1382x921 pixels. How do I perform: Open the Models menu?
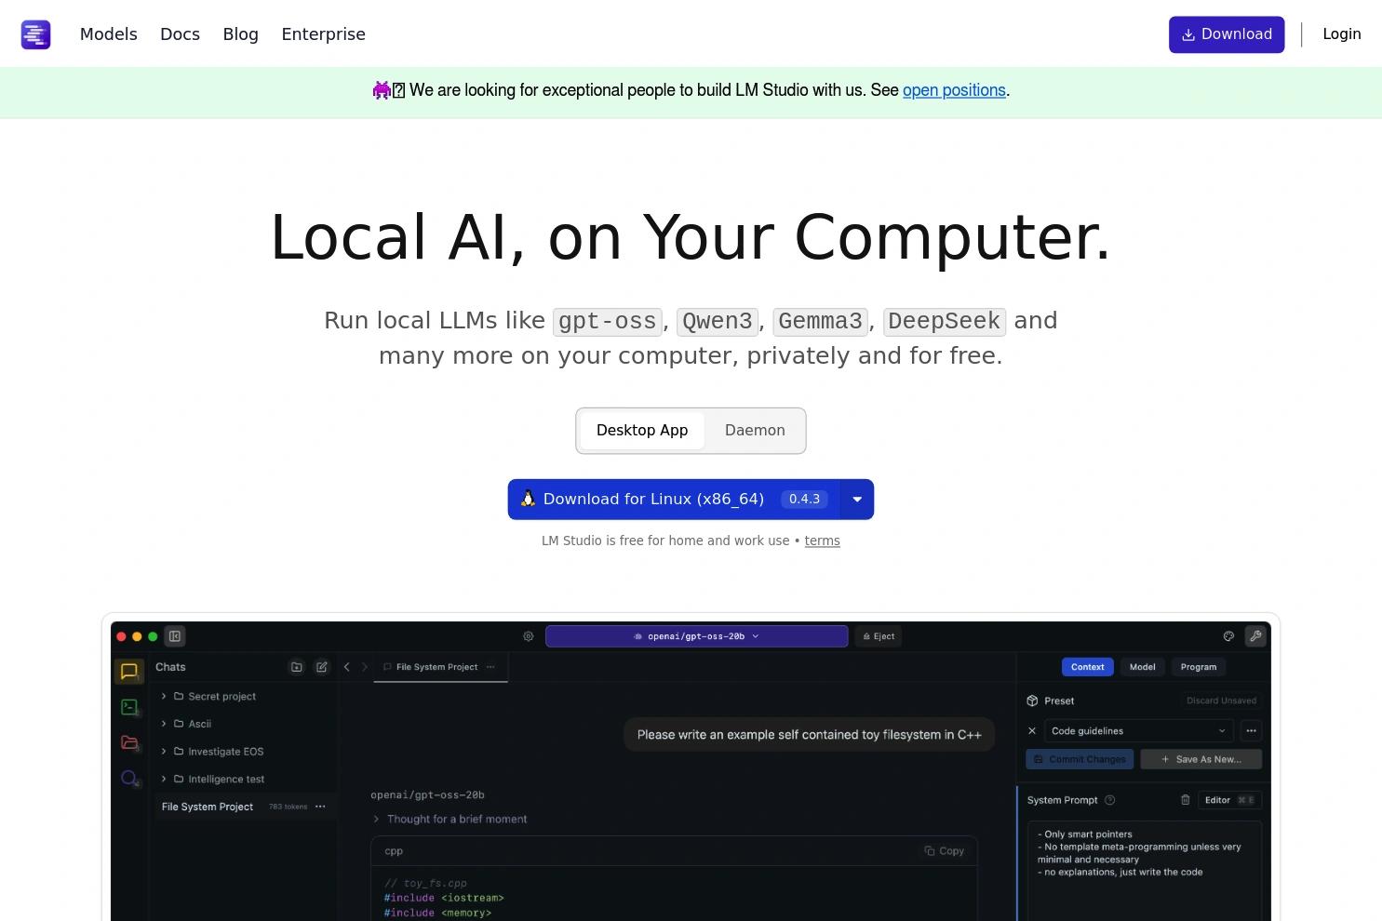coord(109,34)
